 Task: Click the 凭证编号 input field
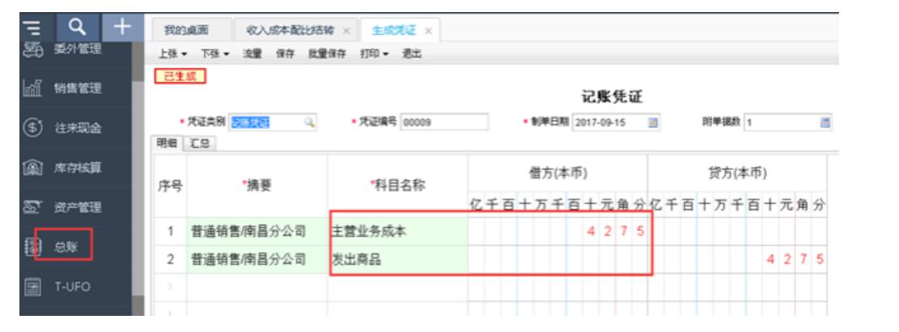click(x=443, y=122)
